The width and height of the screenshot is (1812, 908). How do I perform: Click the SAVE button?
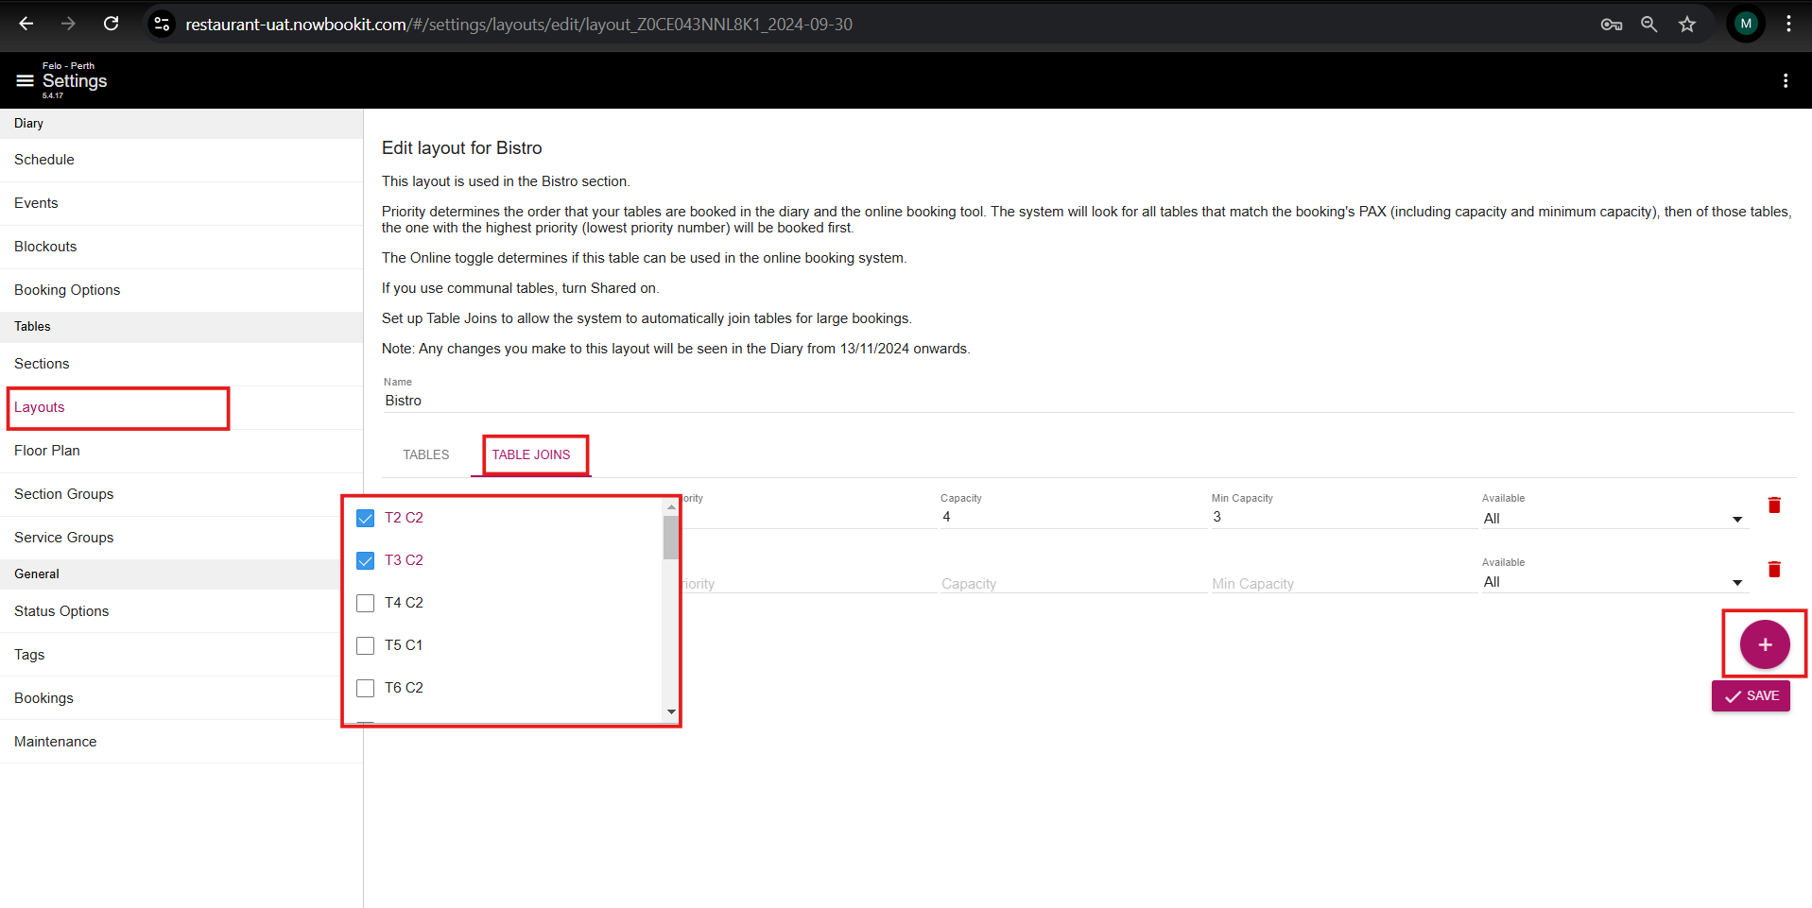tap(1750, 695)
